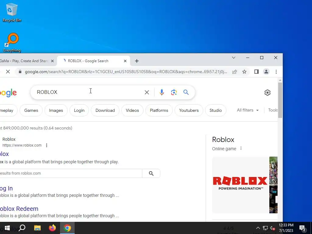The image size is (312, 234).
Task: Open the Tools search option
Action: pos(273,110)
